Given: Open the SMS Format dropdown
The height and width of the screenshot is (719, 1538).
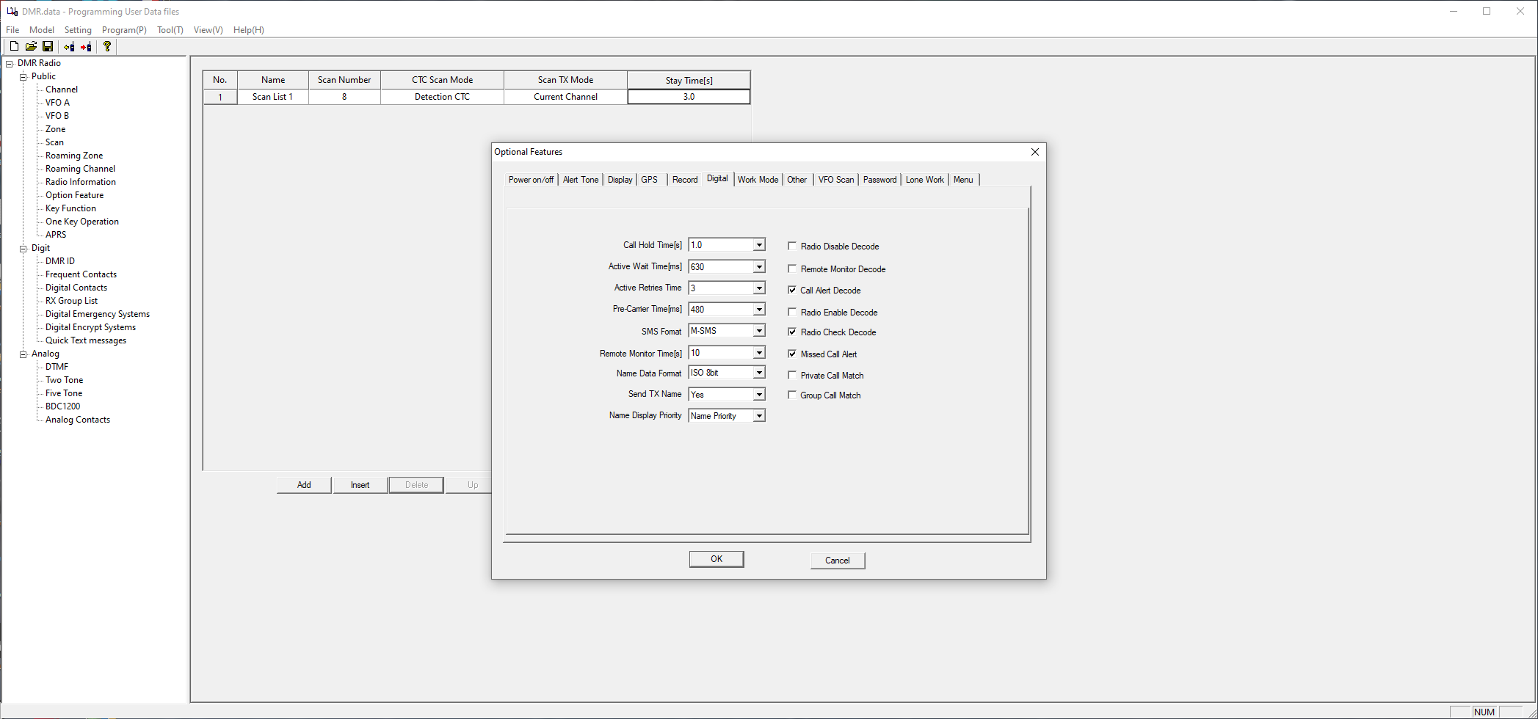Looking at the screenshot, I should coord(759,331).
